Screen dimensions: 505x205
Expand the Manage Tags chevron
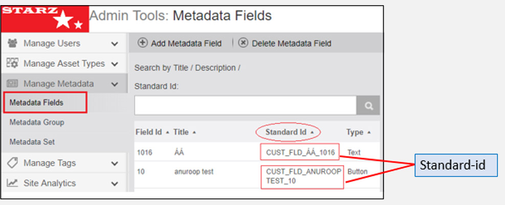click(115, 164)
